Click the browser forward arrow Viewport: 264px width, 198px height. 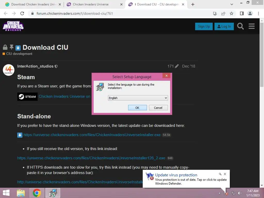coord(14,13)
